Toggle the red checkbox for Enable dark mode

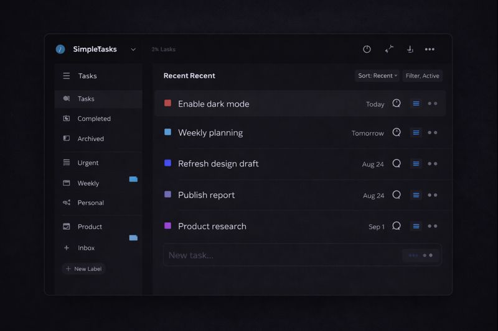click(167, 103)
